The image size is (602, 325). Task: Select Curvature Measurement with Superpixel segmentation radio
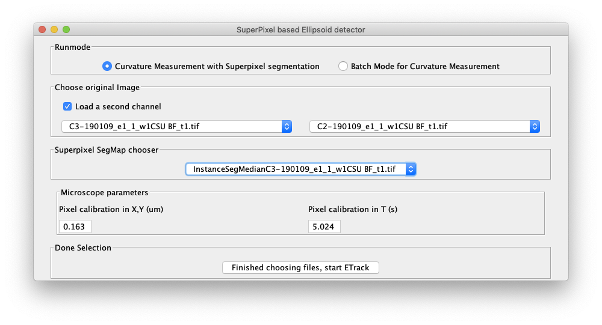[x=107, y=66]
